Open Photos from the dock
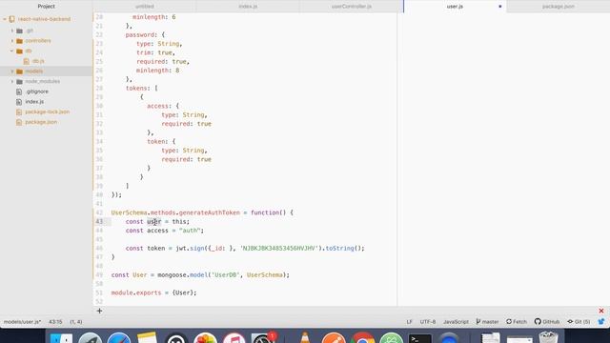 coord(205,338)
